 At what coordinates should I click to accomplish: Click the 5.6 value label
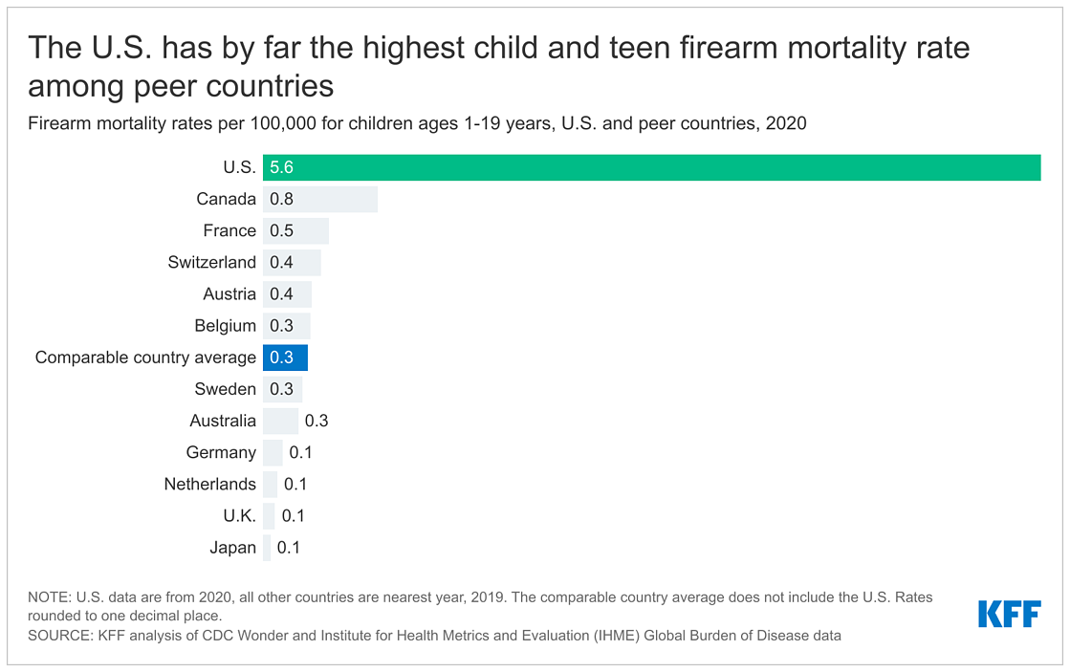point(281,167)
